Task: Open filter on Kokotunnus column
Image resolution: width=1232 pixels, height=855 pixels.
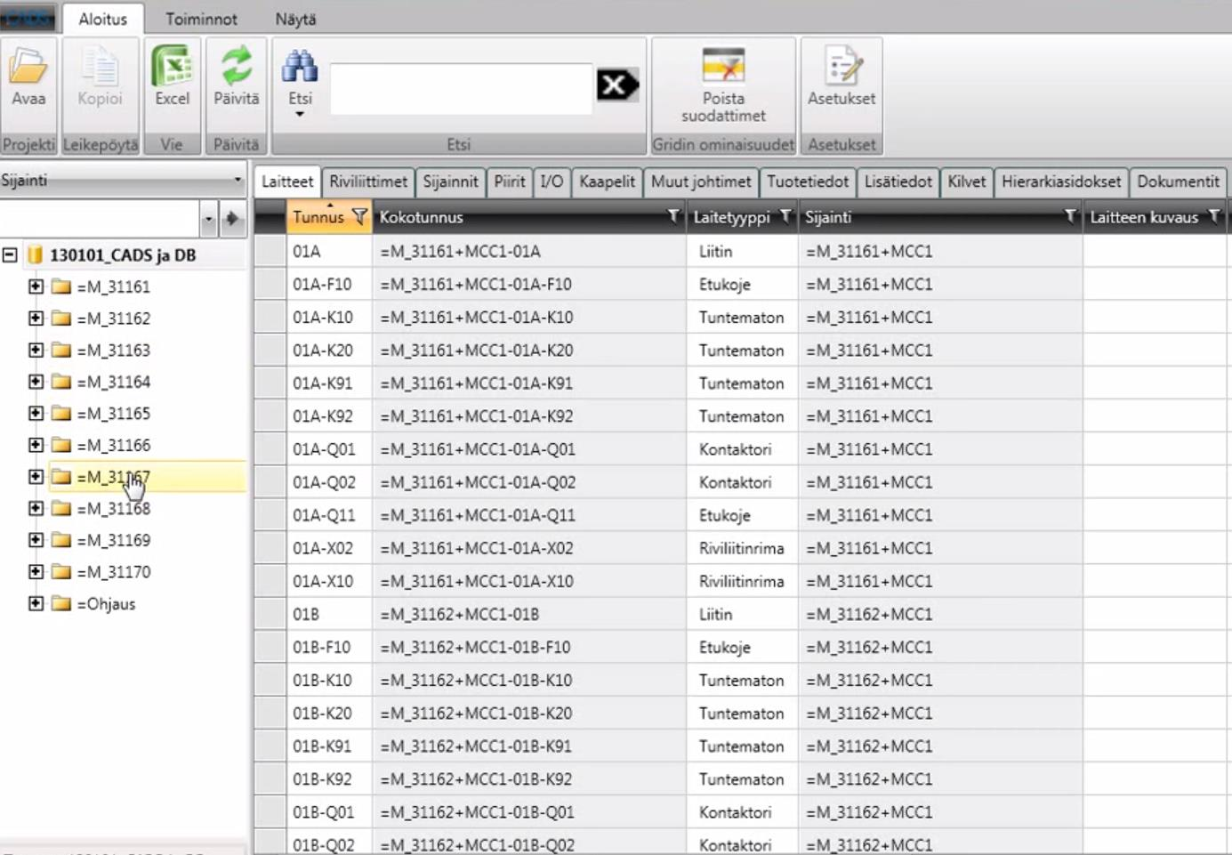Action: click(x=673, y=216)
